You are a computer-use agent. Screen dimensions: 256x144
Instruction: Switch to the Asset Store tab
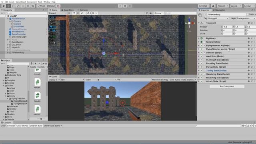click(x=68, y=10)
